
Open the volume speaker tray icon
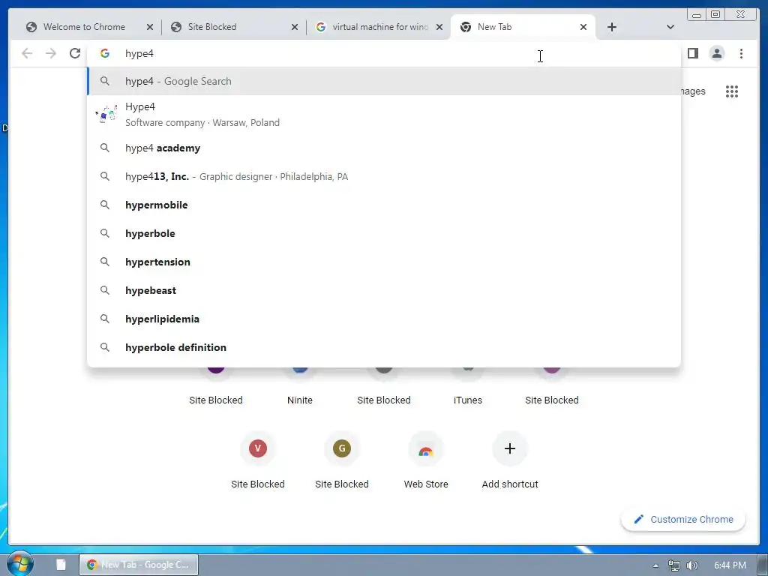tap(692, 565)
